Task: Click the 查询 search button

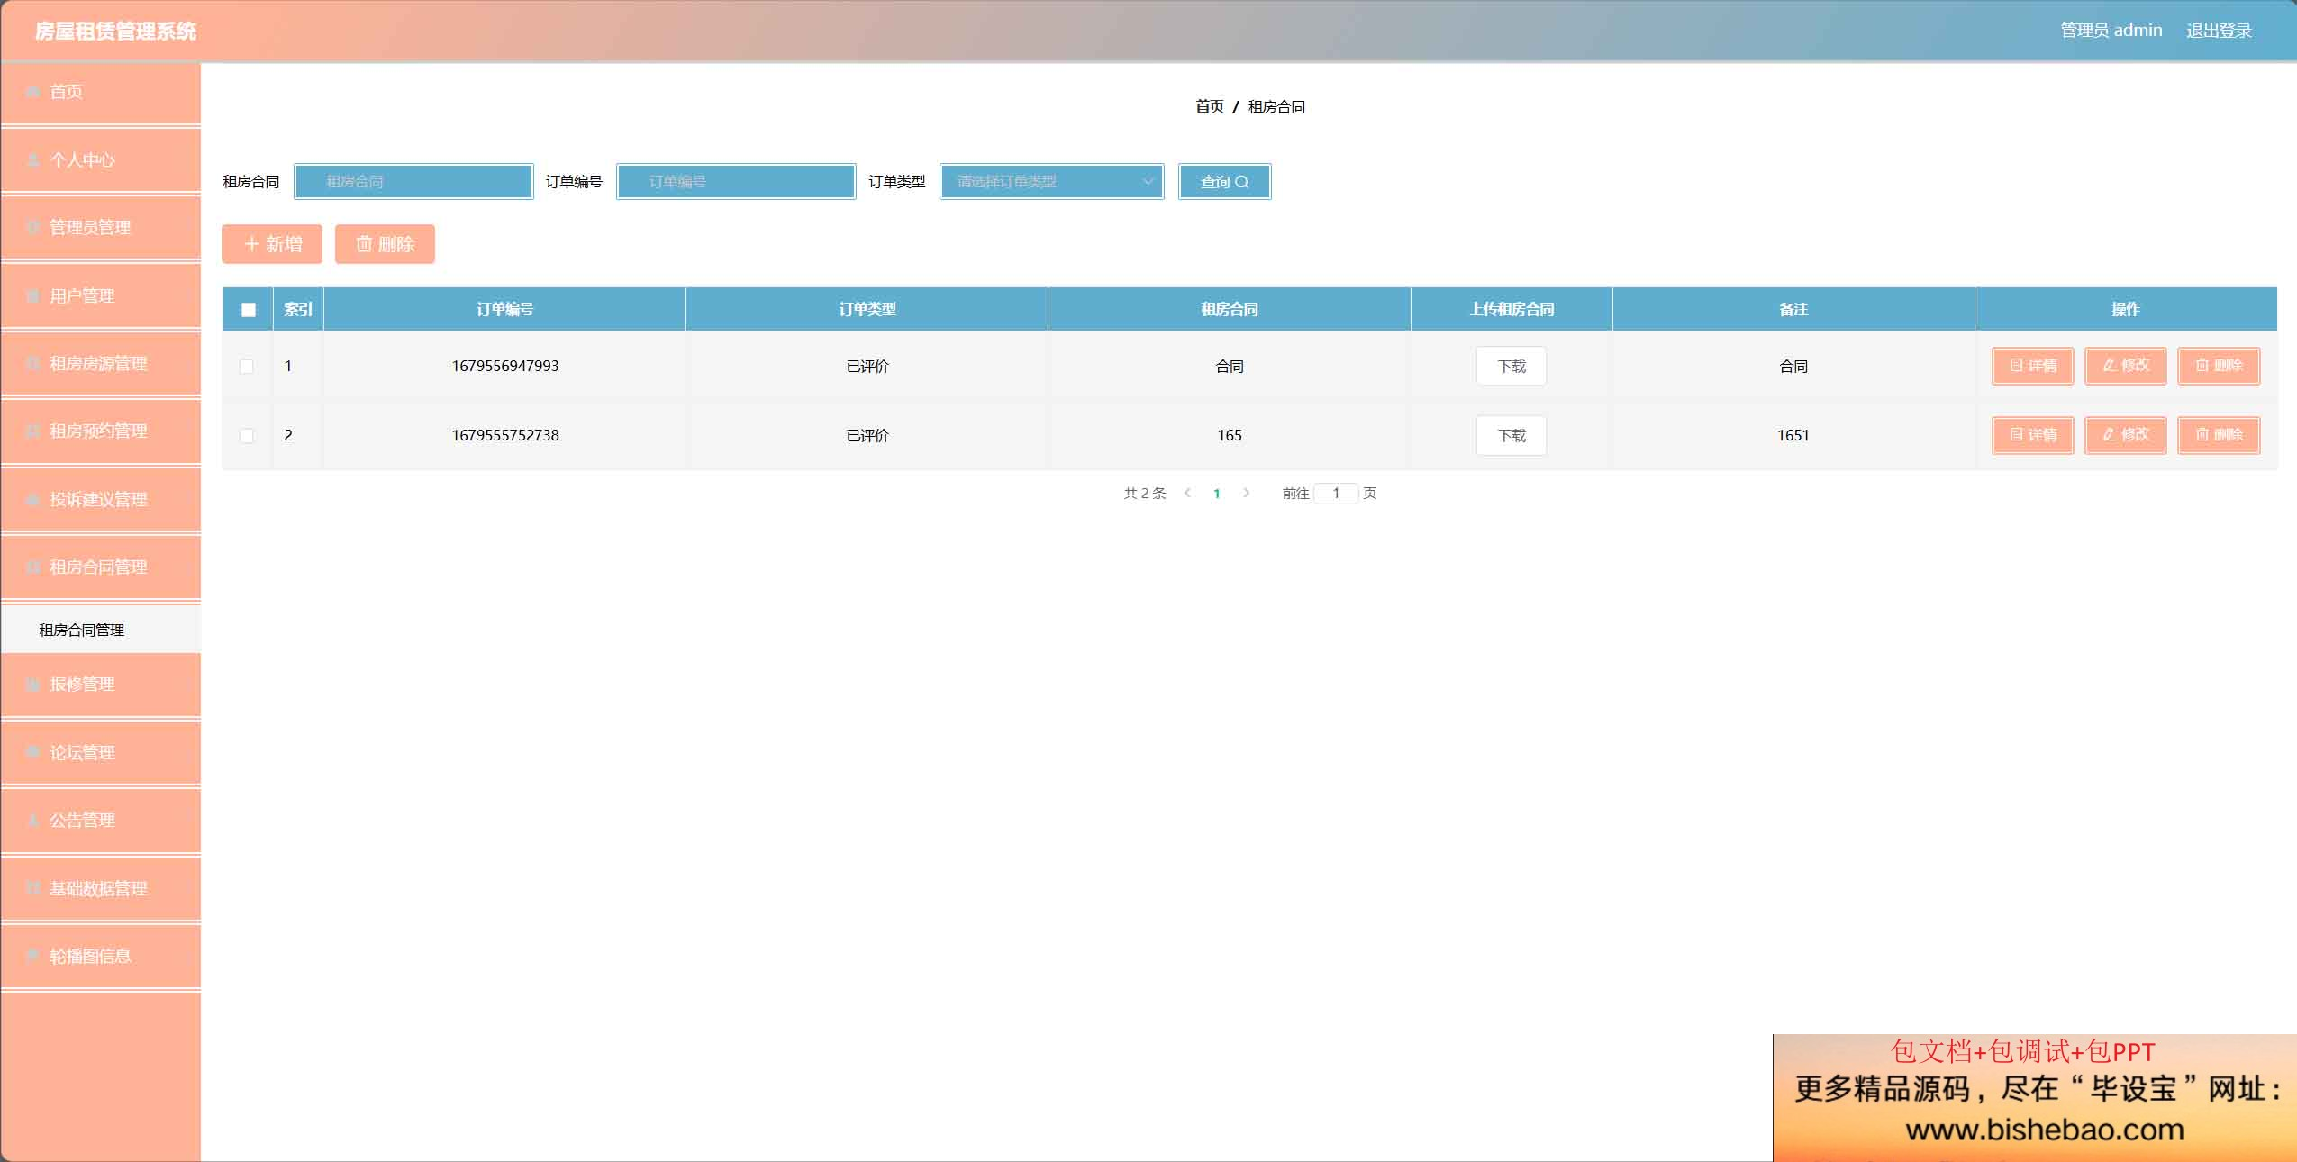Action: tap(1225, 182)
